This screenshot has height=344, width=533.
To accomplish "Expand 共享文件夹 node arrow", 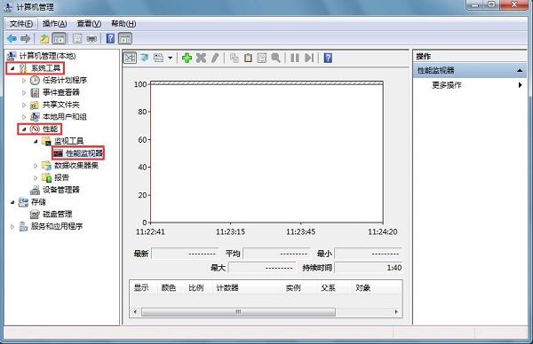I will coord(24,105).
